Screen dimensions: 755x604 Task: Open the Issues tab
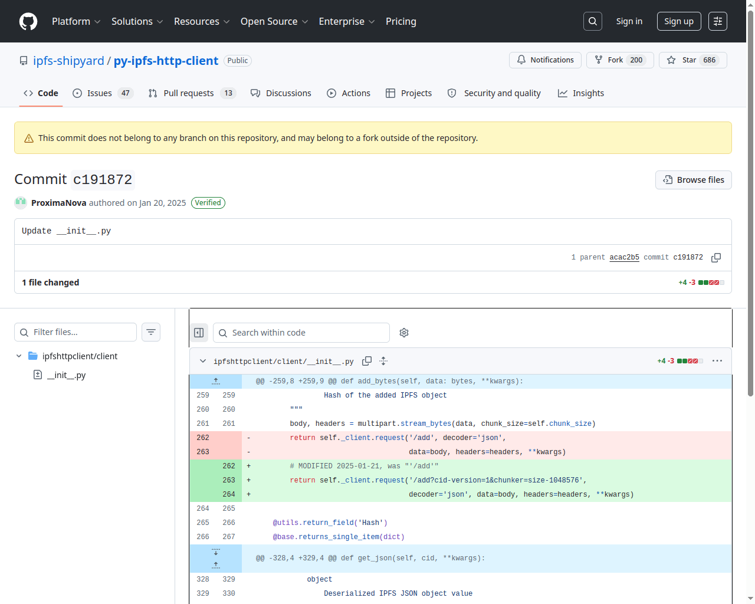(103, 93)
